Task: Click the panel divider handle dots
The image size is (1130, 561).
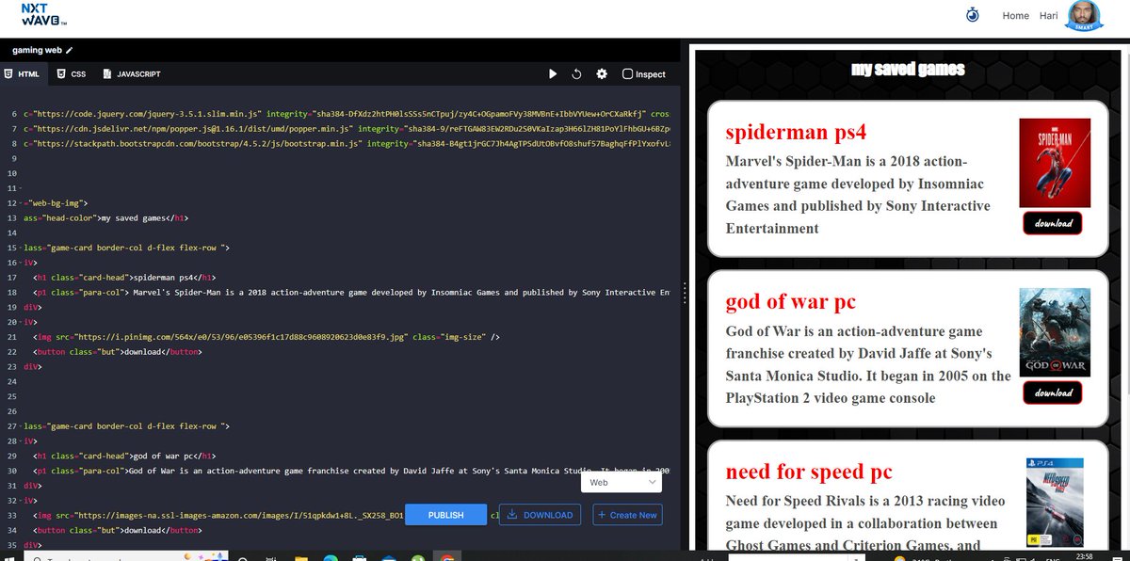Action: [685, 292]
